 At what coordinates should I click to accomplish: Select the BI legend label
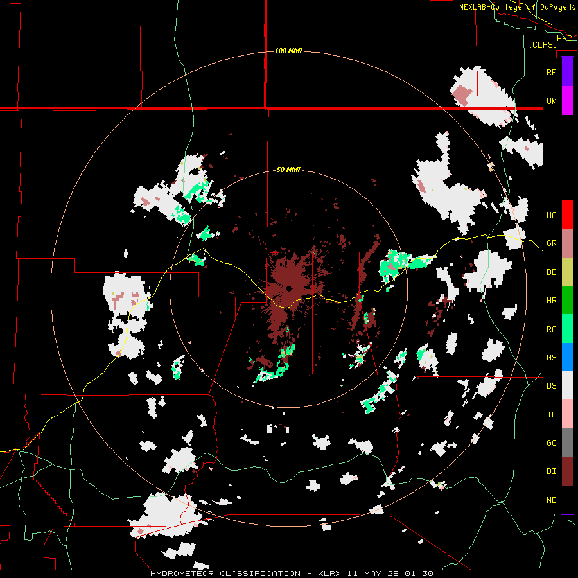(x=551, y=471)
